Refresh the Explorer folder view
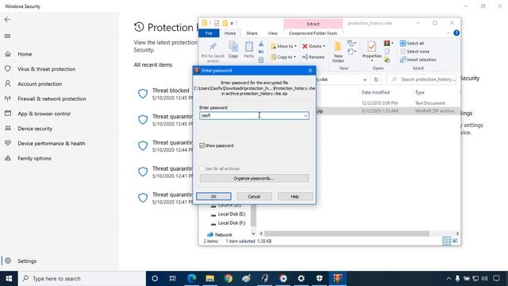Viewport: 508px width, 286px height. (x=375, y=79)
